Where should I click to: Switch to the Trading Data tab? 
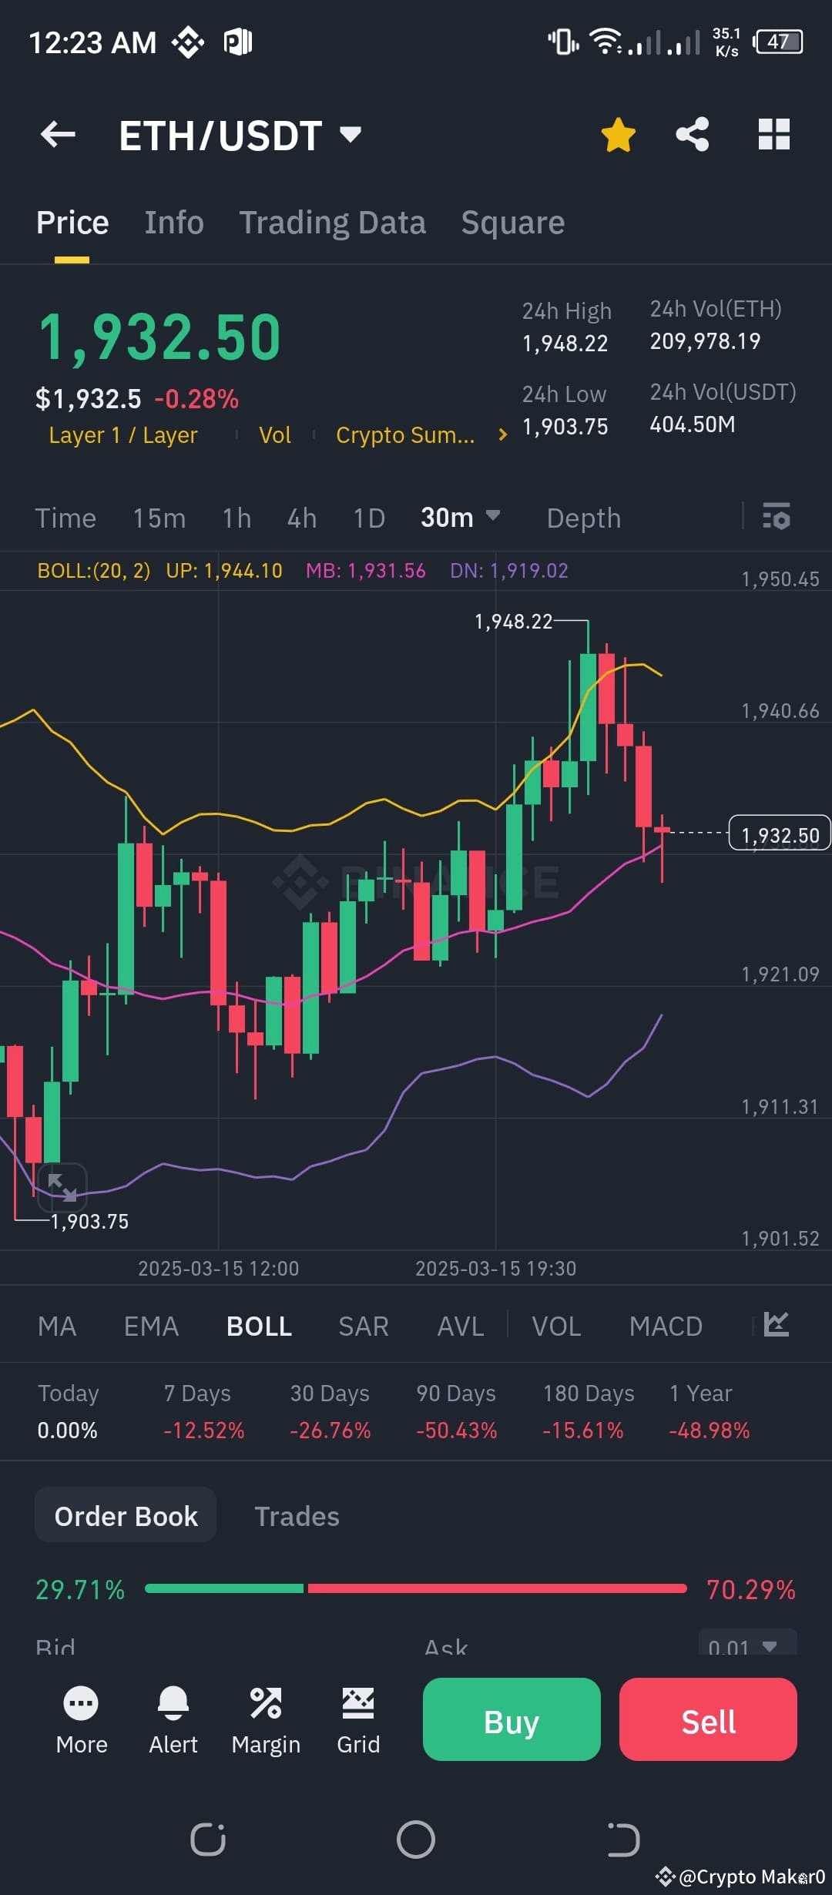[333, 221]
